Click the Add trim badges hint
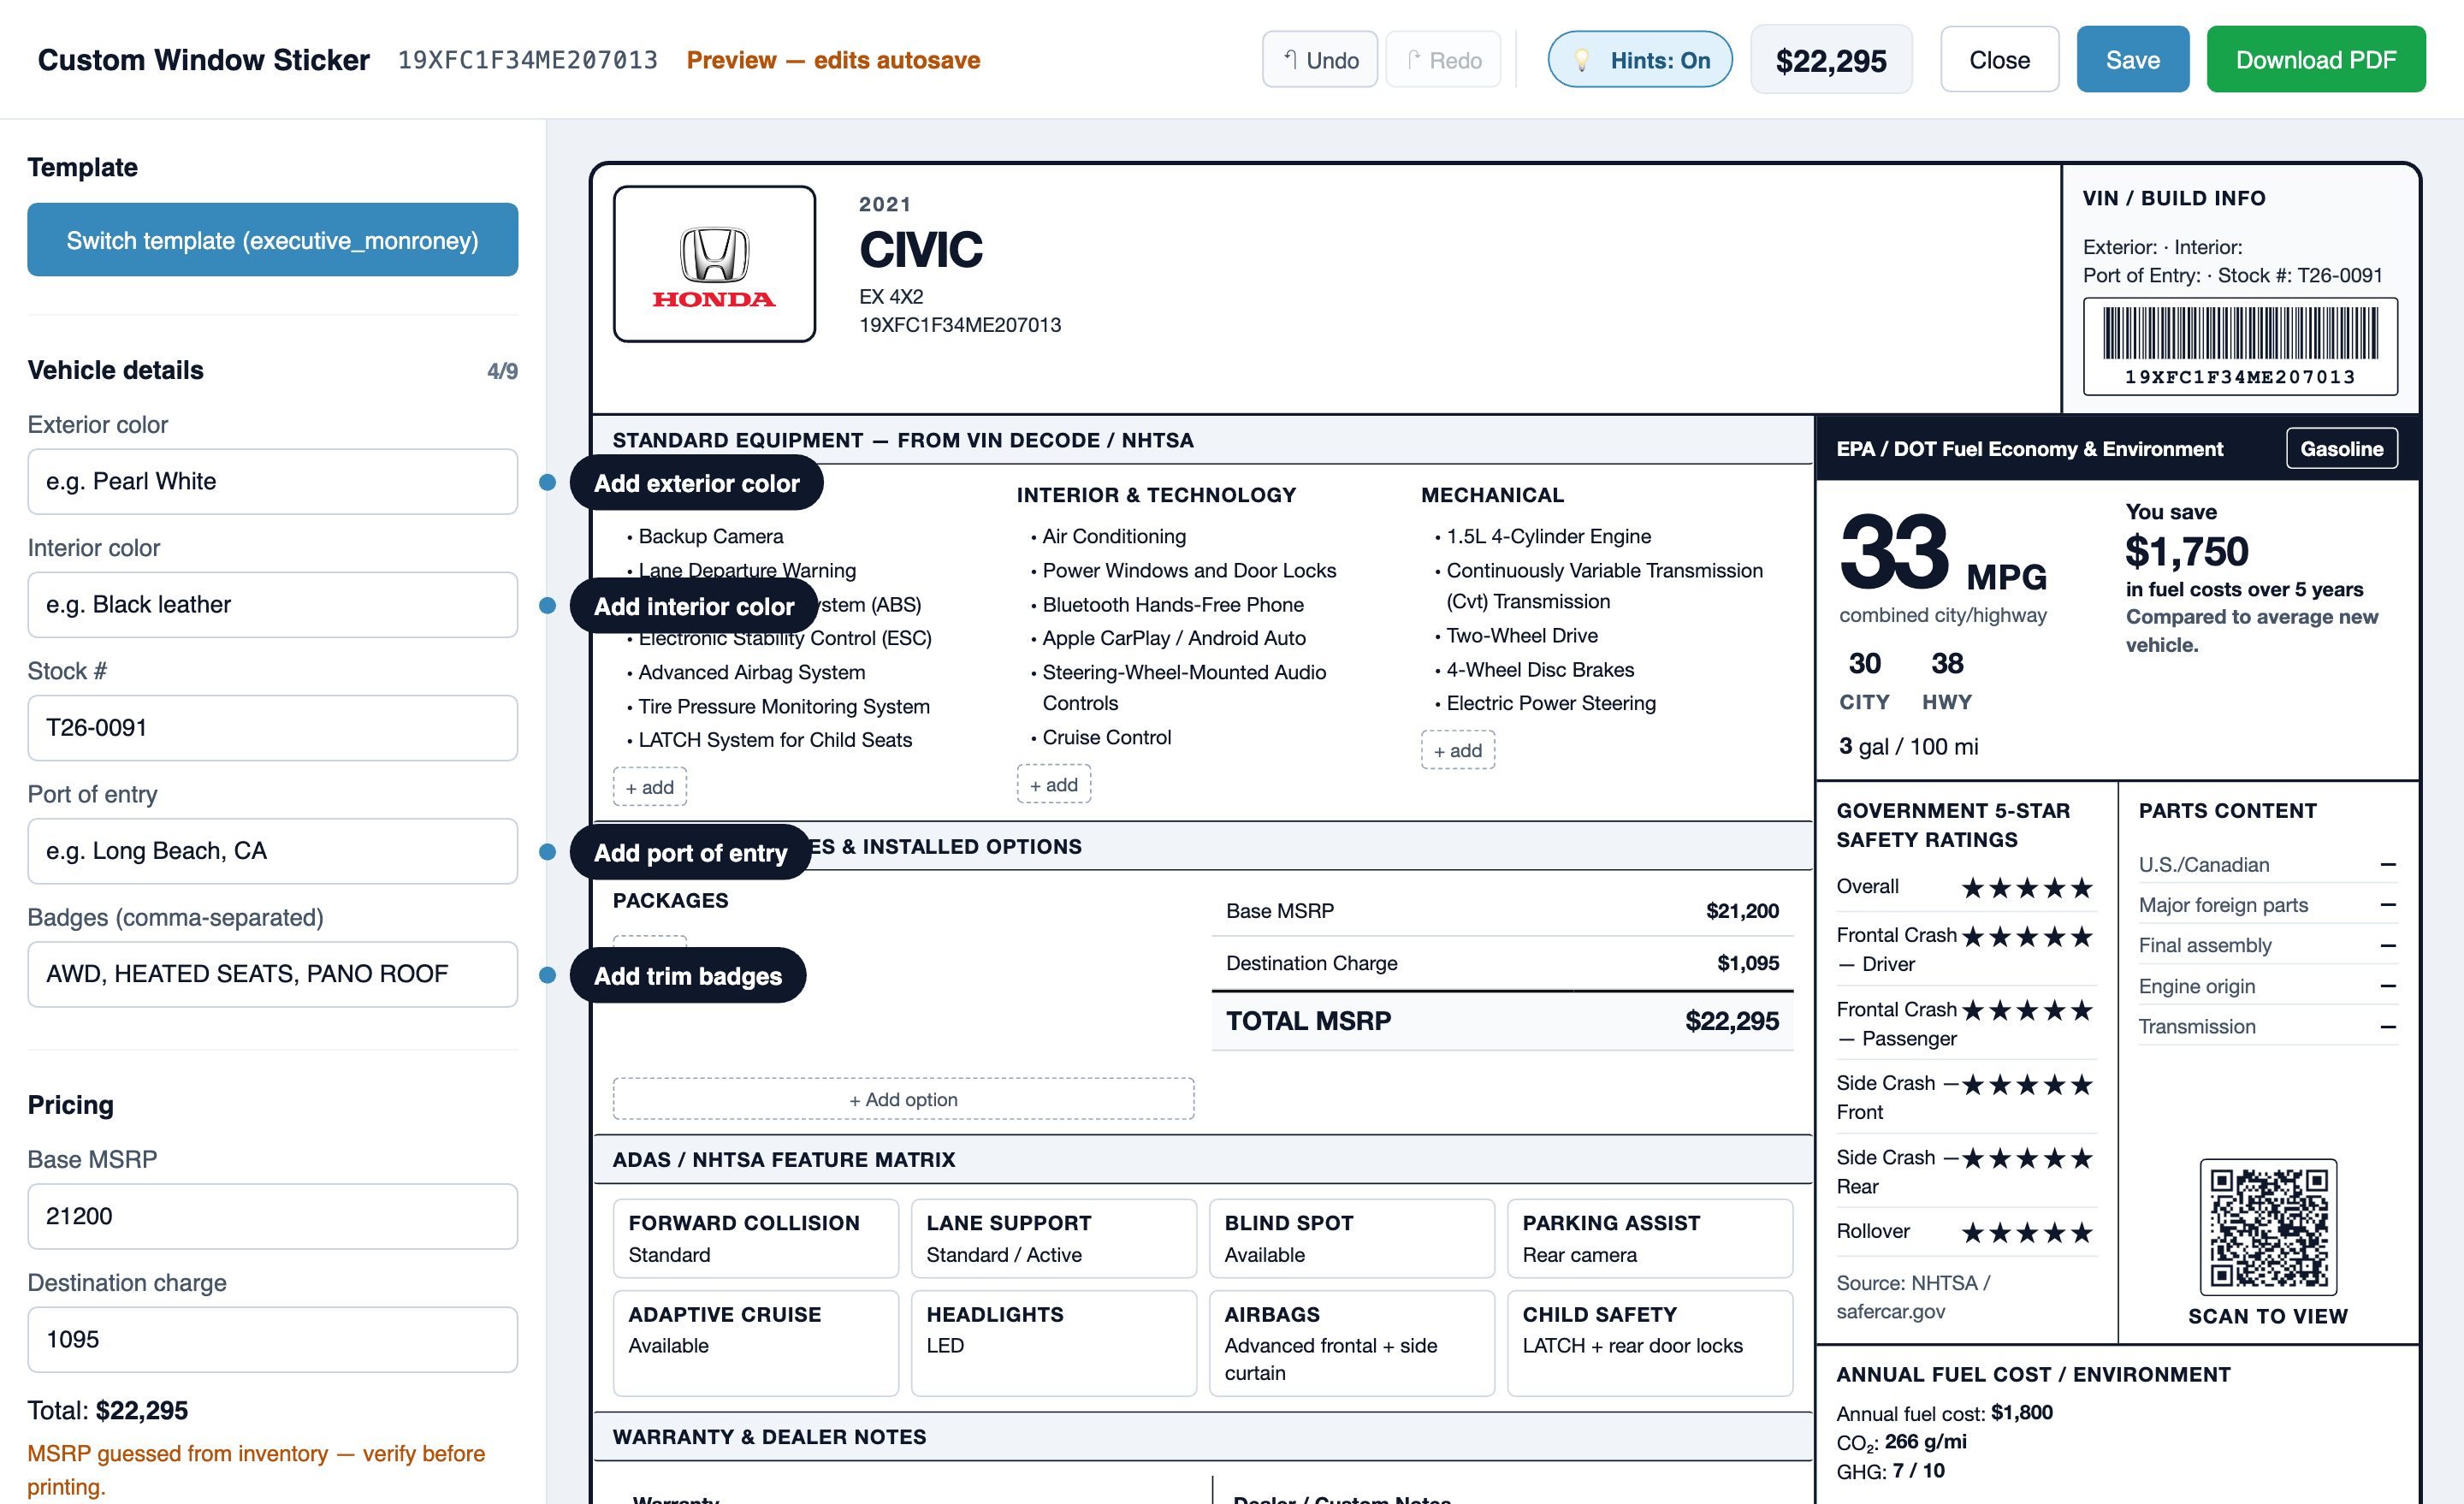The image size is (2464, 1504). 688,975
